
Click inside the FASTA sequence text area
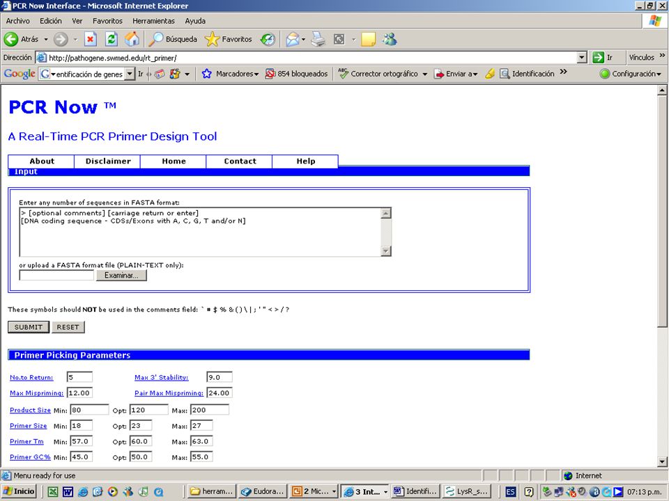pos(200,232)
